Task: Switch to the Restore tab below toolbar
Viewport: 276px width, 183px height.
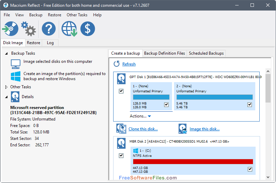Action: pos(33,43)
